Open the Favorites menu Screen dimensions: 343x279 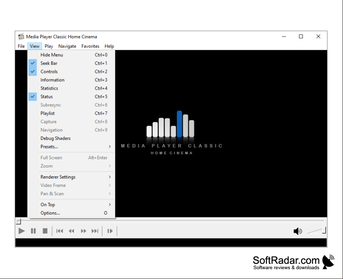[90, 46]
